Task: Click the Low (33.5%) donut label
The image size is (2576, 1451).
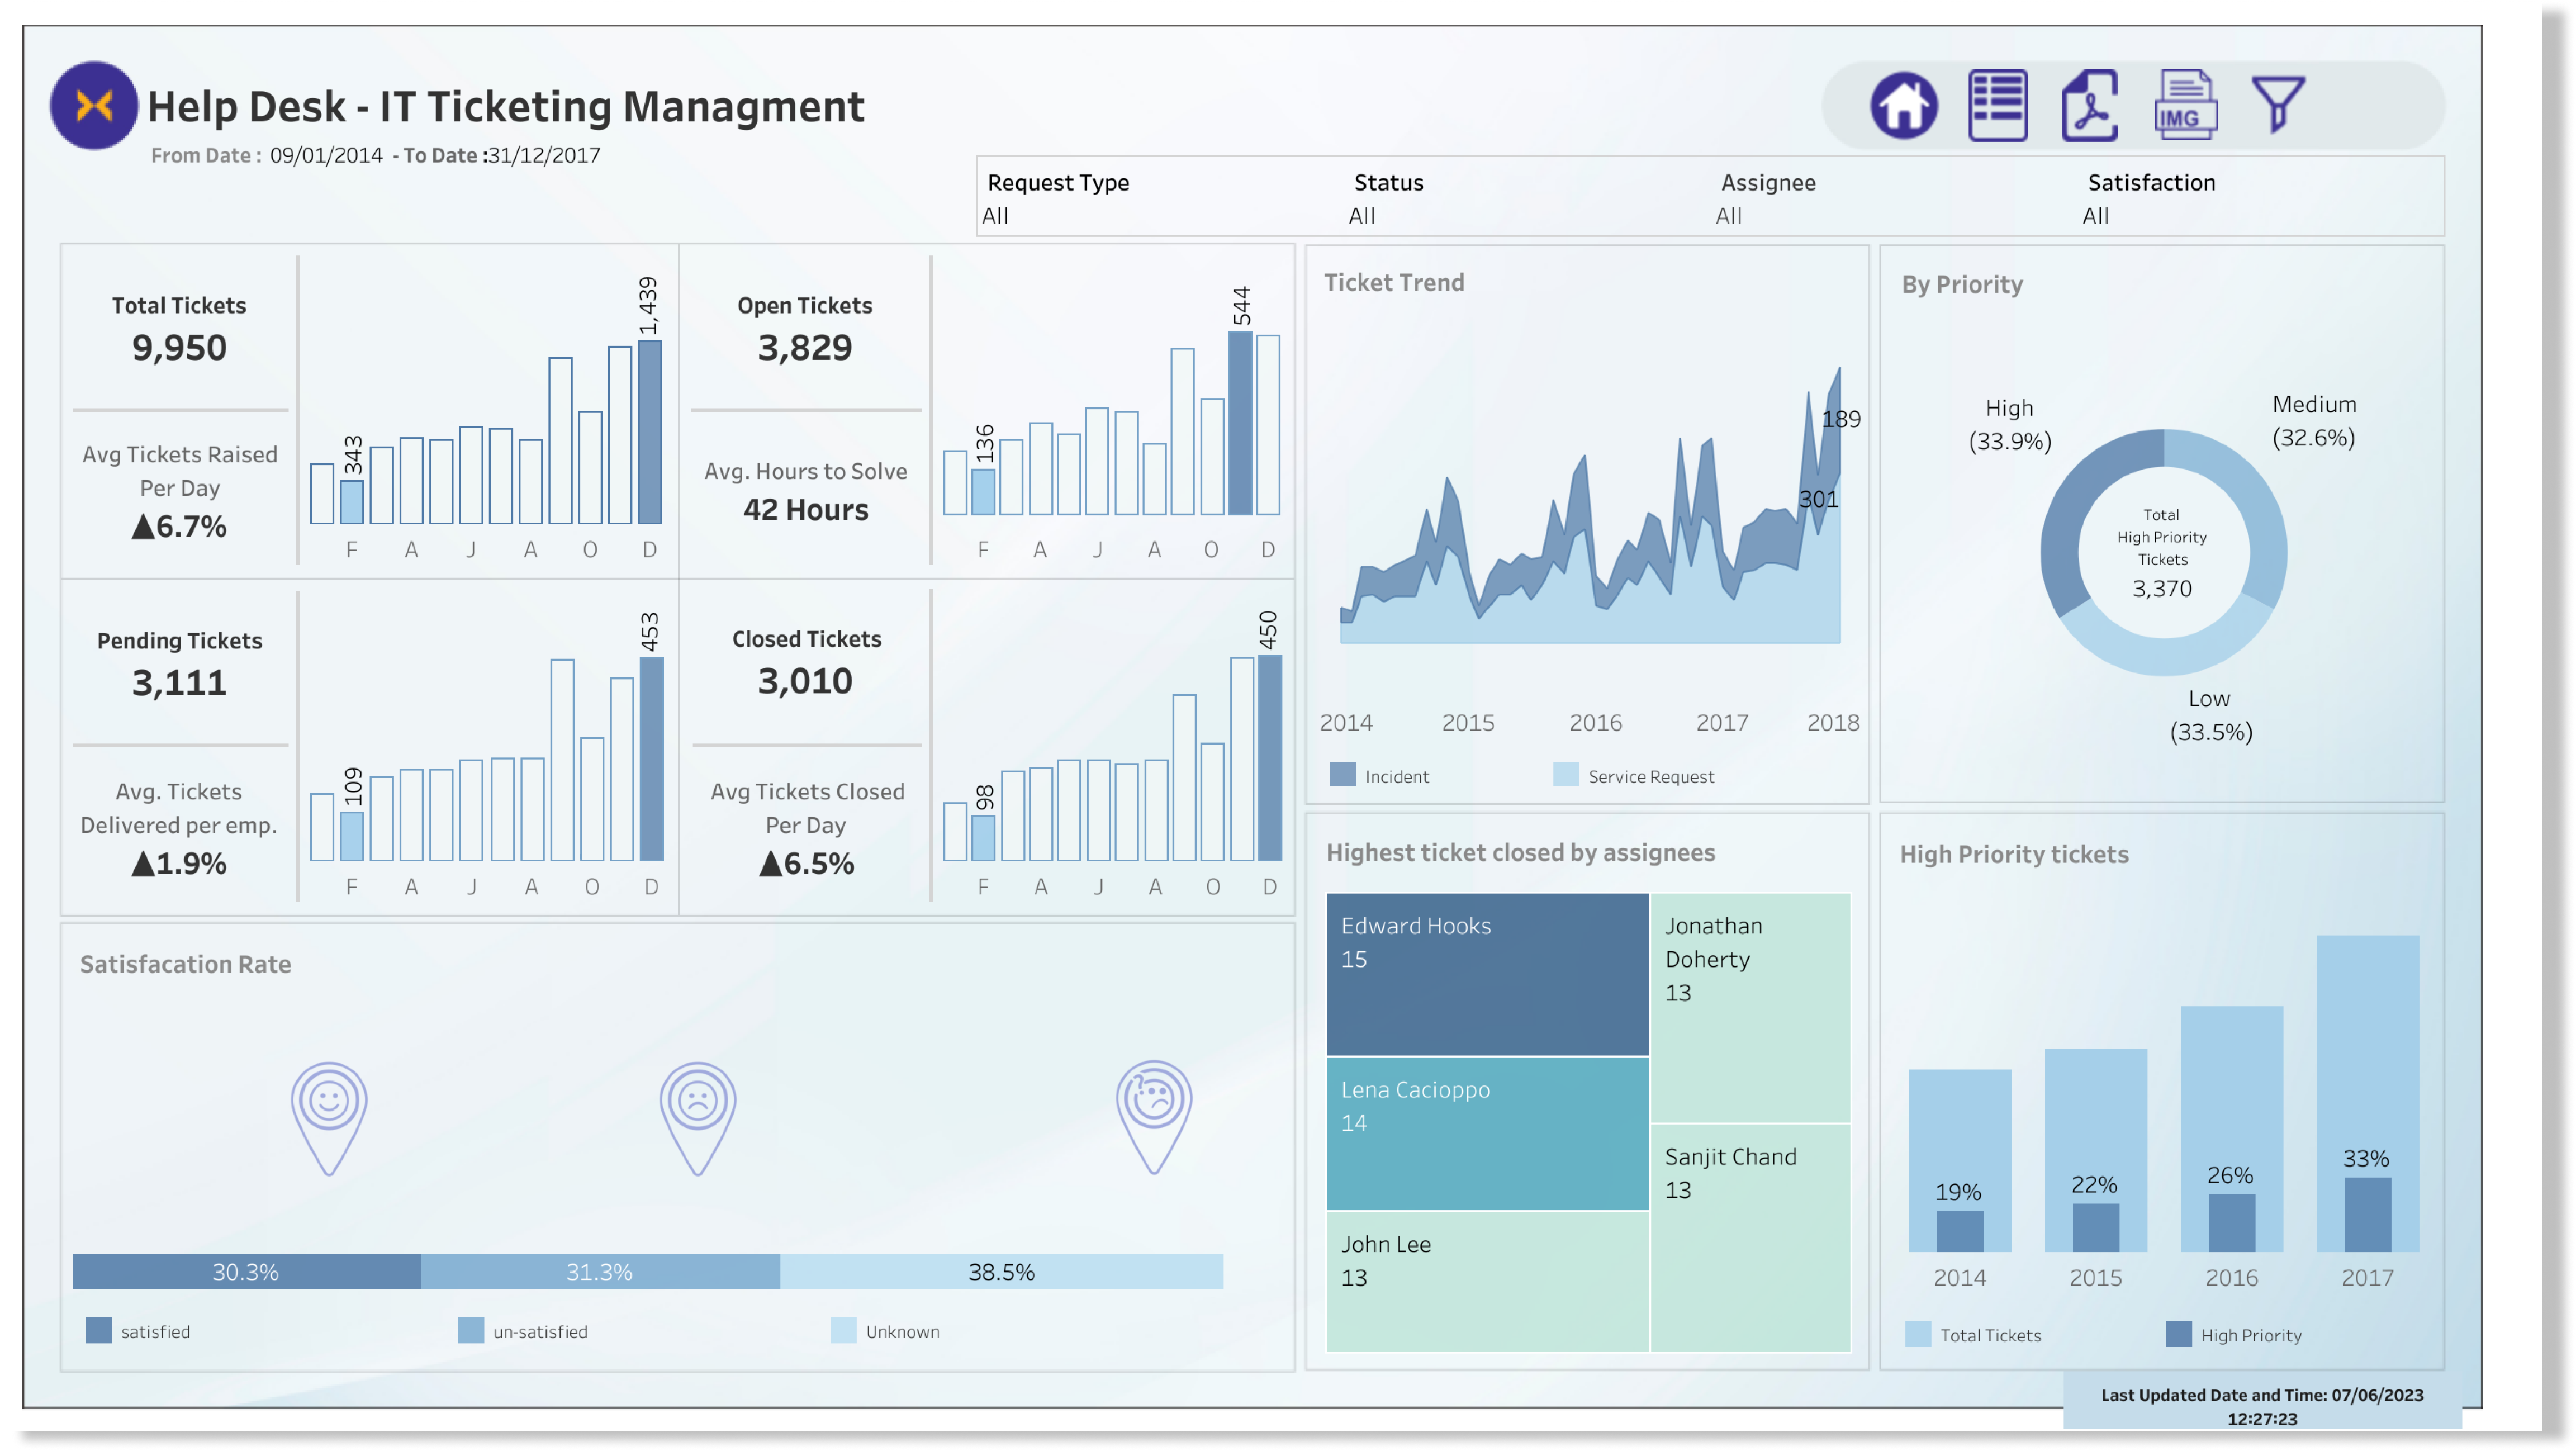Action: tap(2210, 715)
